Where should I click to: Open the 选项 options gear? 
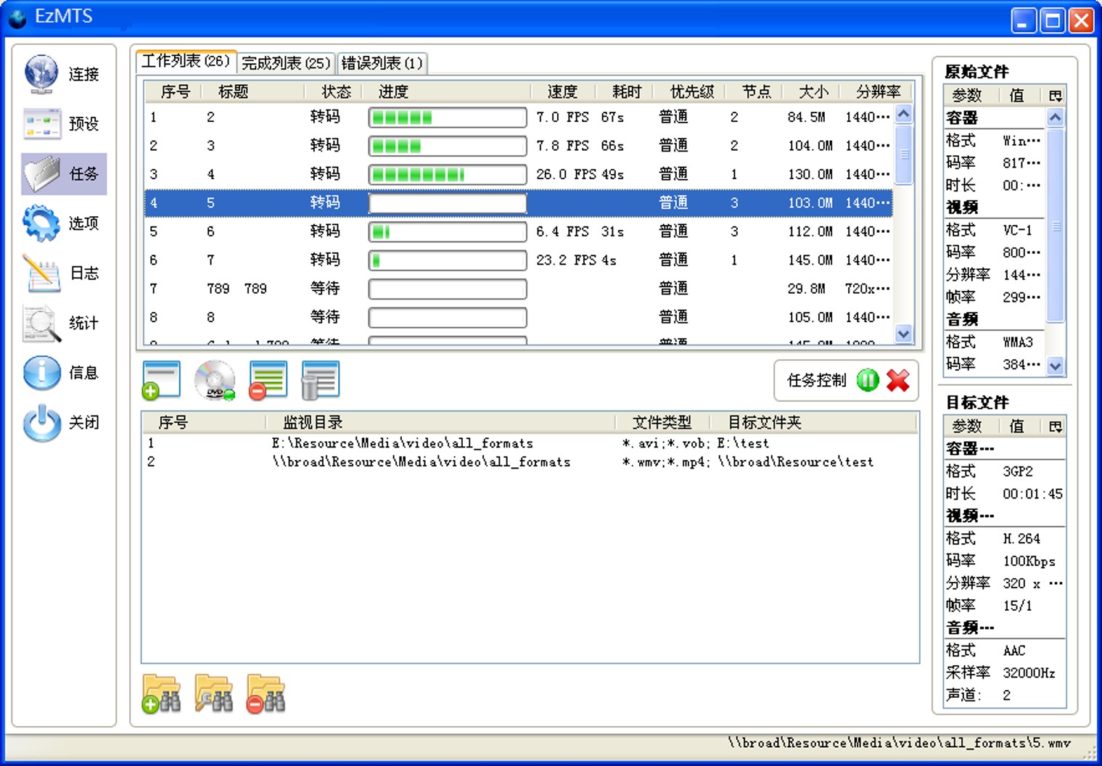coord(63,223)
